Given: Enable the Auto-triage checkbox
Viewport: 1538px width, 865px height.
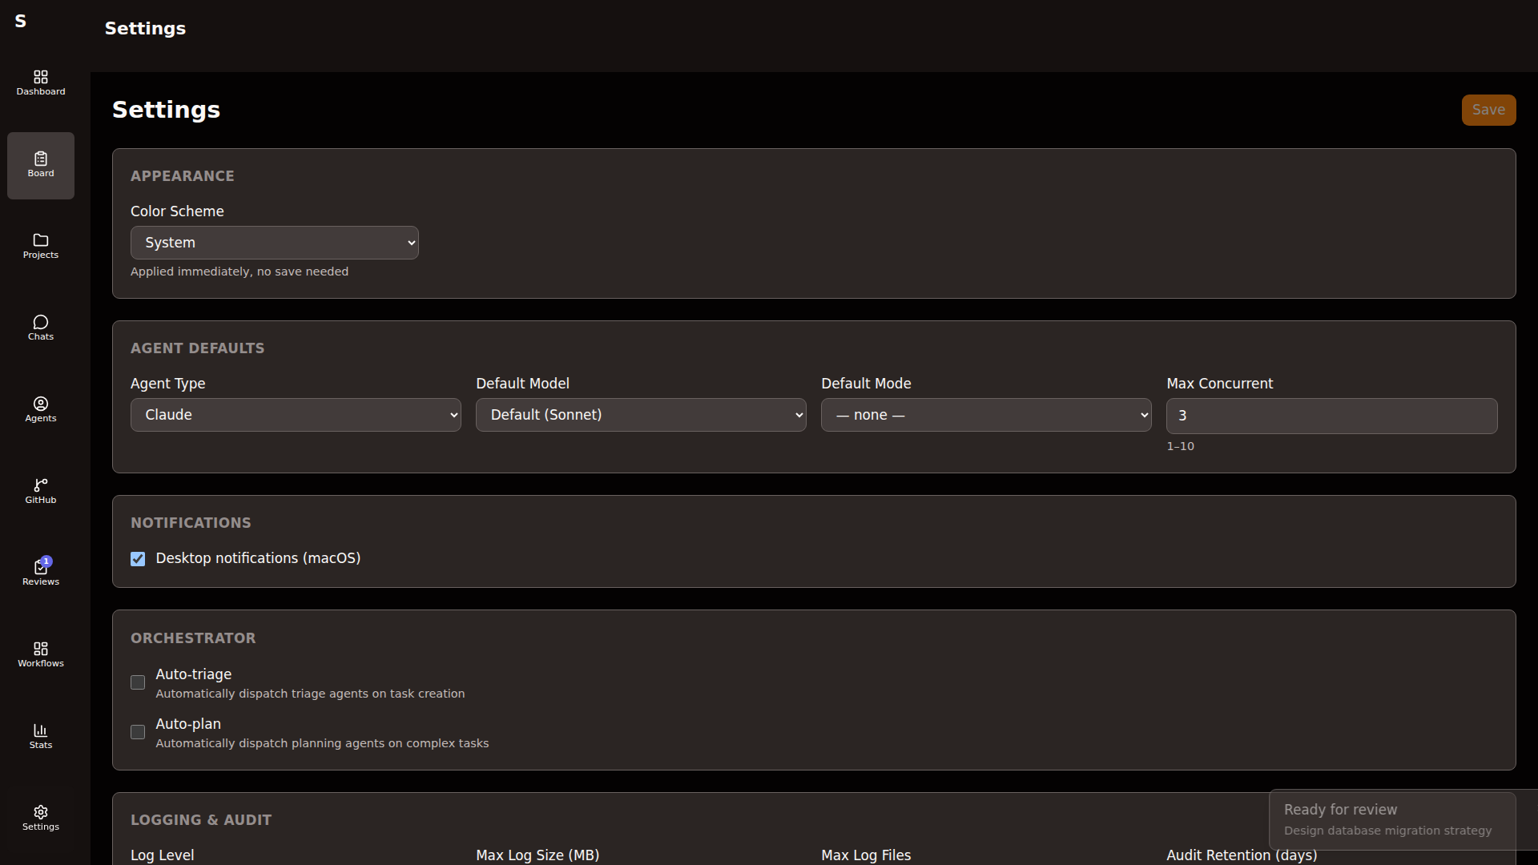Looking at the screenshot, I should click(x=138, y=682).
